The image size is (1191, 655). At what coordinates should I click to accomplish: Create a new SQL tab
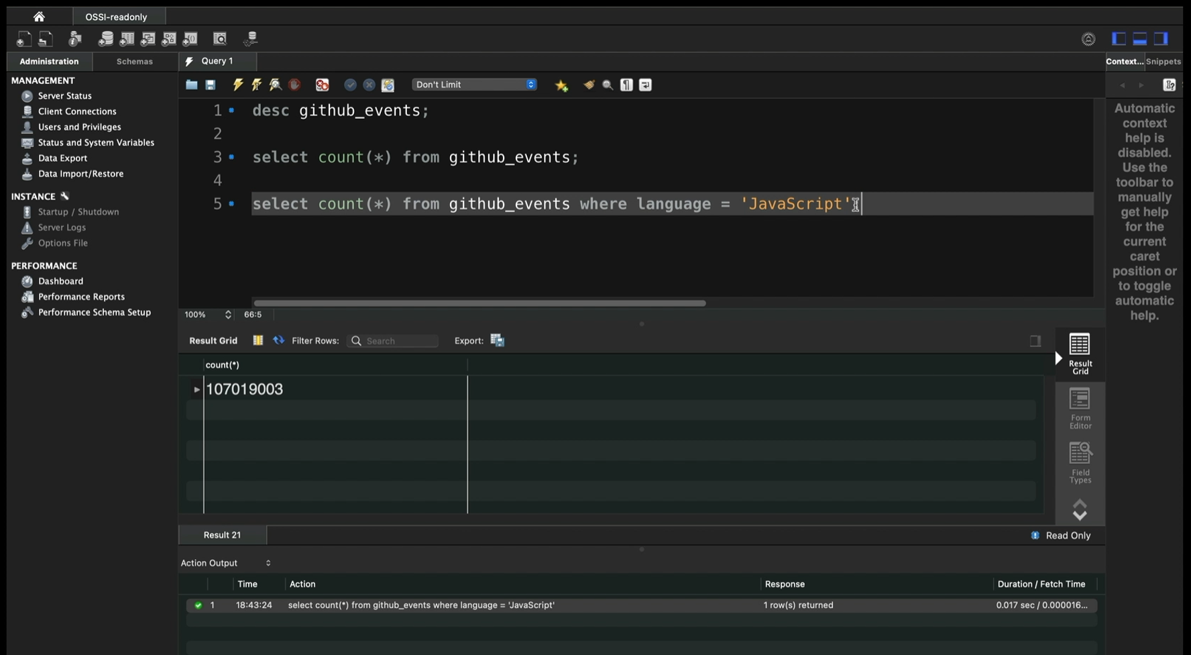(x=23, y=39)
